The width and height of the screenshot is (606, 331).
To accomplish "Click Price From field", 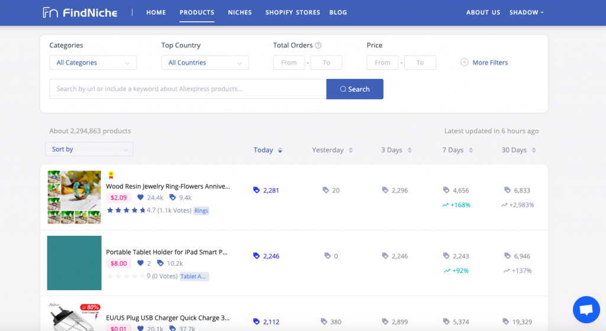I will point(382,63).
